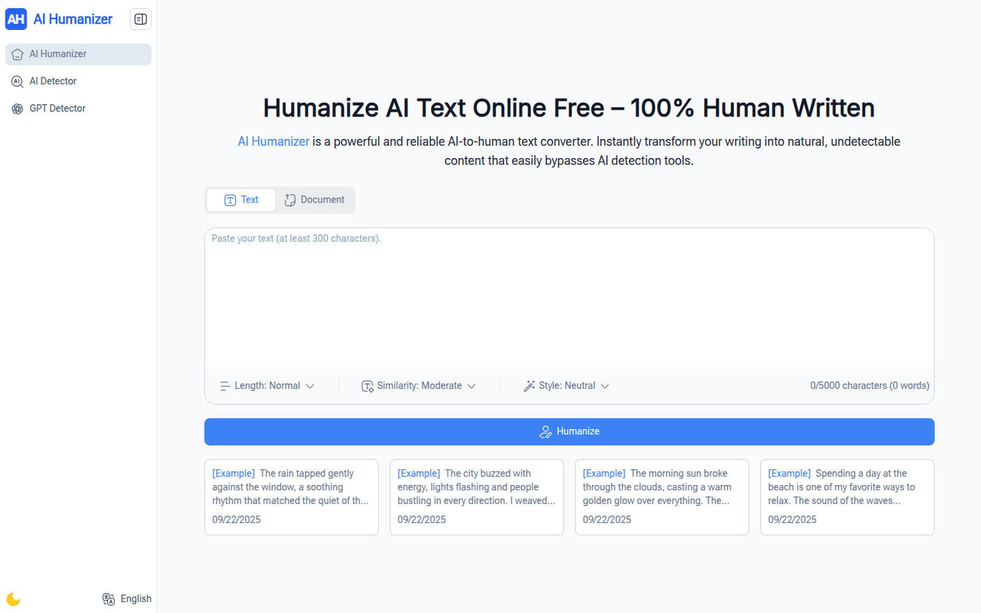This screenshot has width=981, height=613.
Task: Switch input mode to Text
Action: point(240,200)
